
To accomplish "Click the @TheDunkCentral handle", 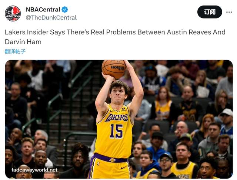I will pos(51,18).
